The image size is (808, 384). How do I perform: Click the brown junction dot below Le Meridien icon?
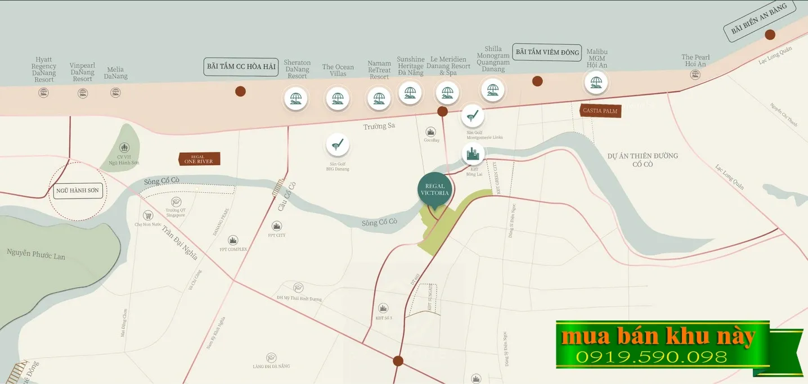point(442,111)
